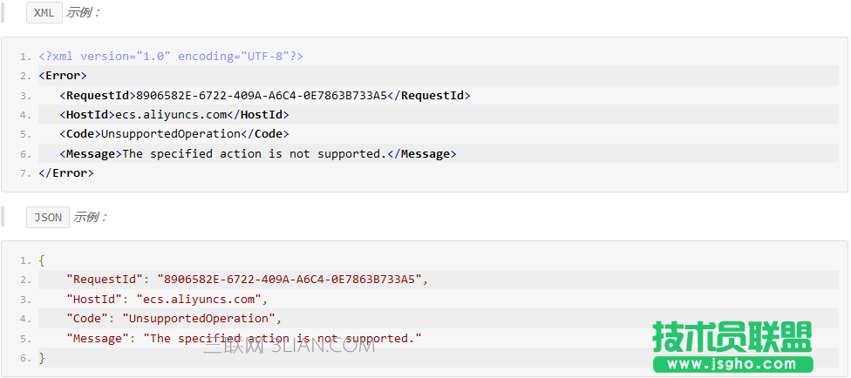Open the www.jsgho.com watermark link
Screen dimensions: 851x378
tap(732, 364)
